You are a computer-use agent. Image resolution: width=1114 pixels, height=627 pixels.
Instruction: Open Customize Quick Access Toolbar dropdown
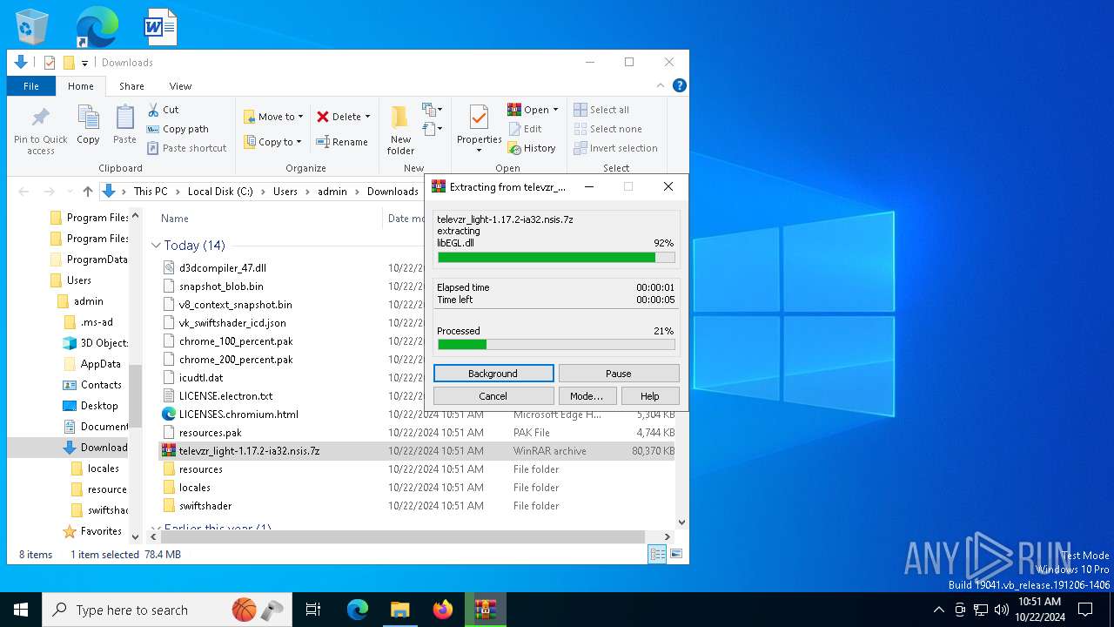pyautogui.click(x=84, y=63)
